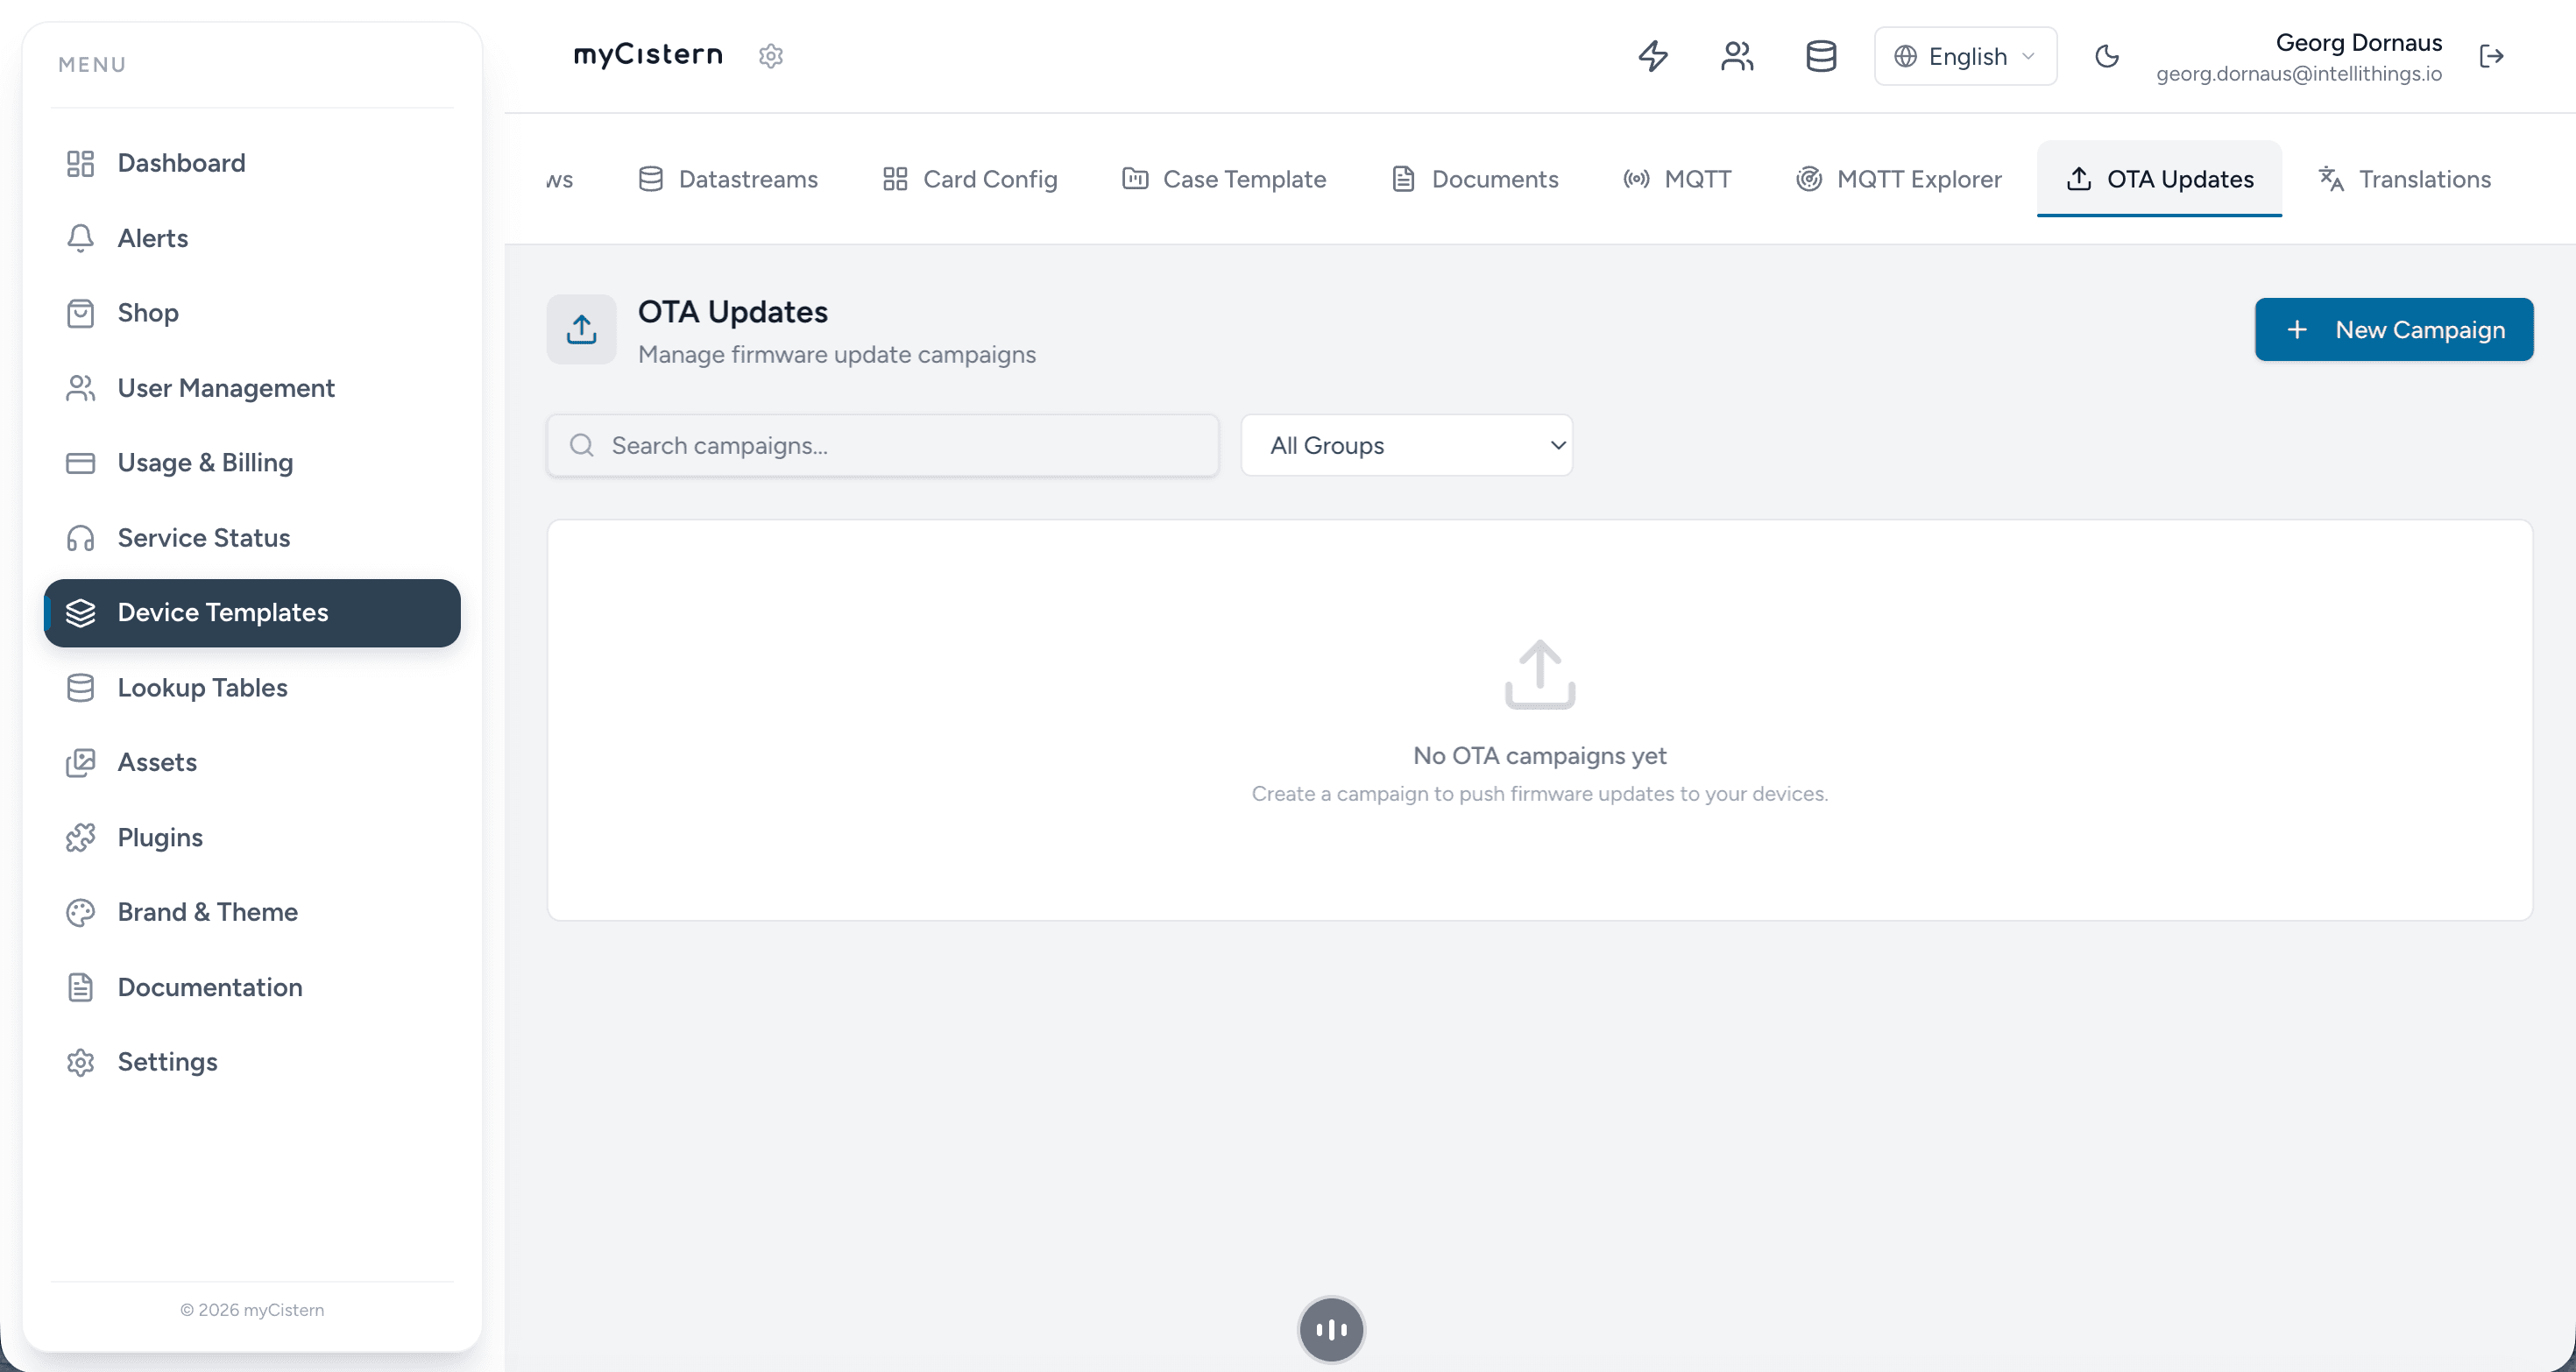Screen dimensions: 2576x1372
Task: Open Service Status page
Action: pyautogui.click(x=252, y=538)
